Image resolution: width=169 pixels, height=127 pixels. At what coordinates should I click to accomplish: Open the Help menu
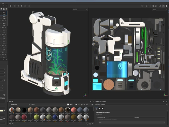pos(3,3)
